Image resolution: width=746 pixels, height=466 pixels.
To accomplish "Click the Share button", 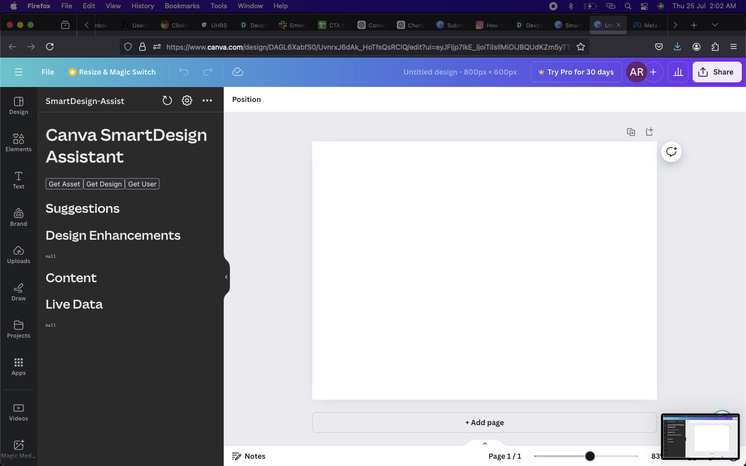I will pyautogui.click(x=717, y=72).
